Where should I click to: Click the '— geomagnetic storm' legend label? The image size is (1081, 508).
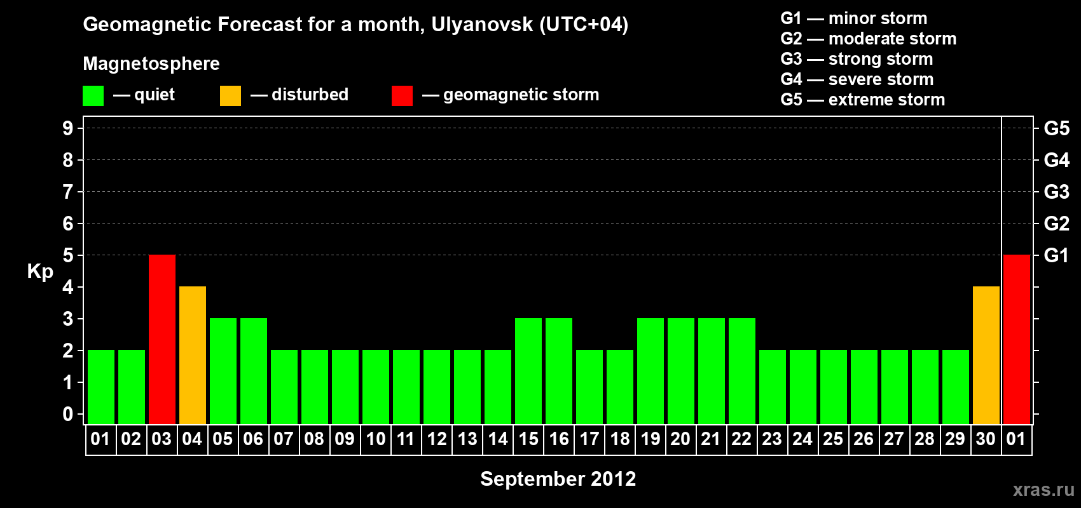[x=511, y=95]
